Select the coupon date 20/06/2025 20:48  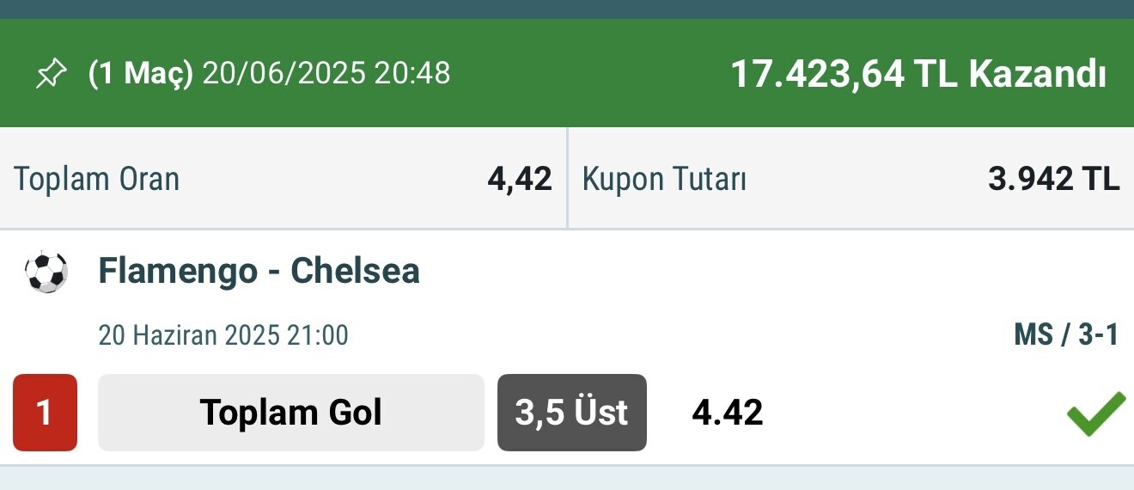(x=326, y=74)
